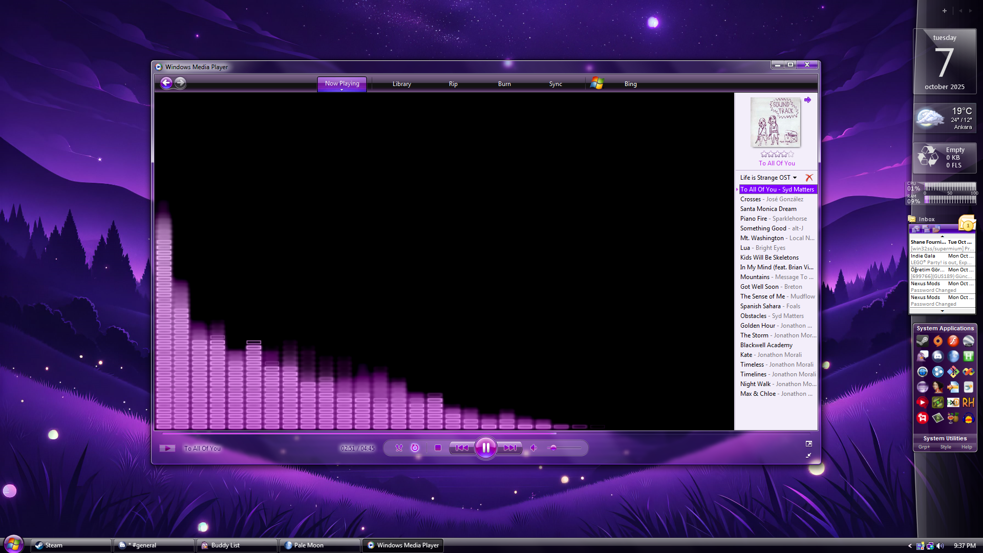Click the album art thumbnail

pyautogui.click(x=776, y=122)
